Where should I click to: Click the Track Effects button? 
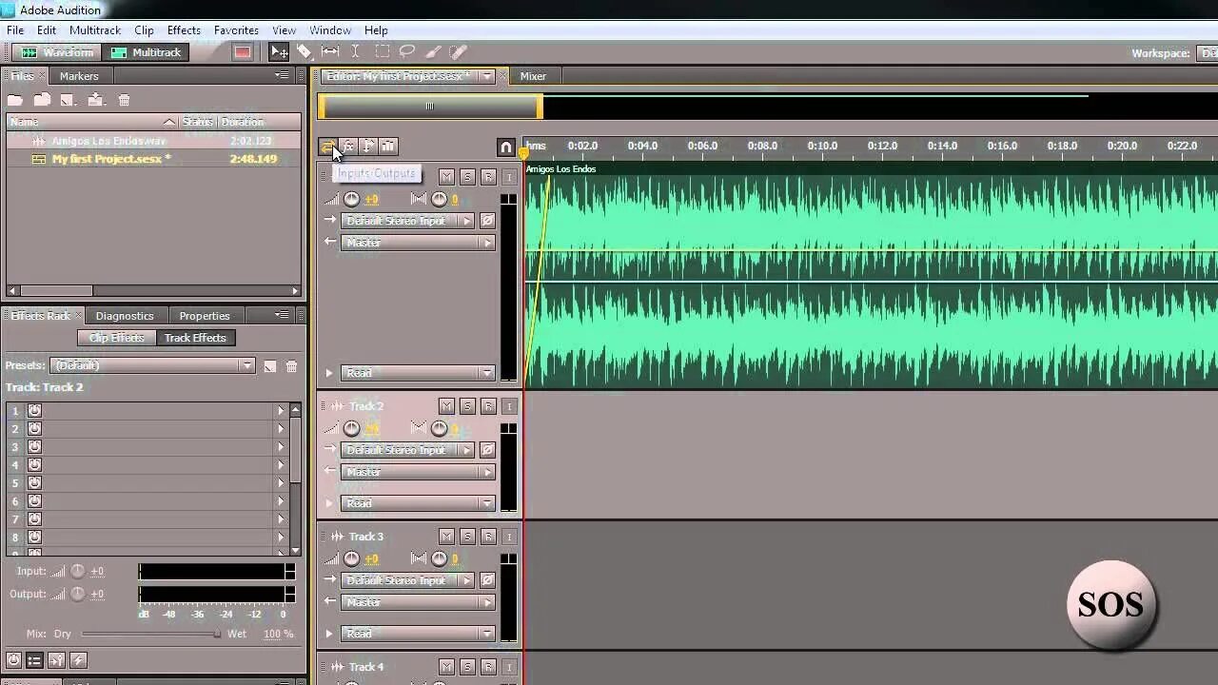click(194, 337)
